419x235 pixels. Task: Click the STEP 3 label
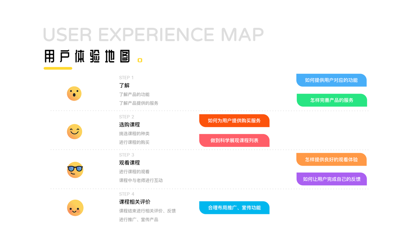click(x=126, y=155)
